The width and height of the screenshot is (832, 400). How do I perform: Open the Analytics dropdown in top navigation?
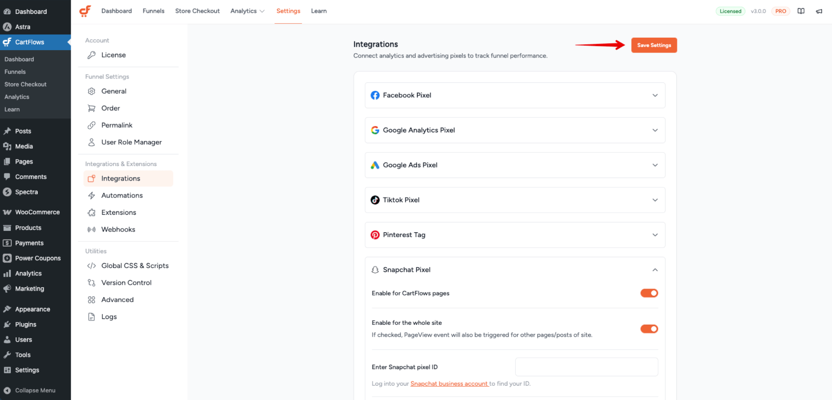coord(247,11)
